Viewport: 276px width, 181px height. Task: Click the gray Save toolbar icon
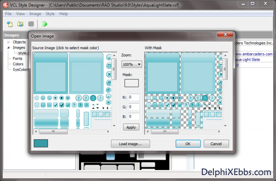coord(31,24)
